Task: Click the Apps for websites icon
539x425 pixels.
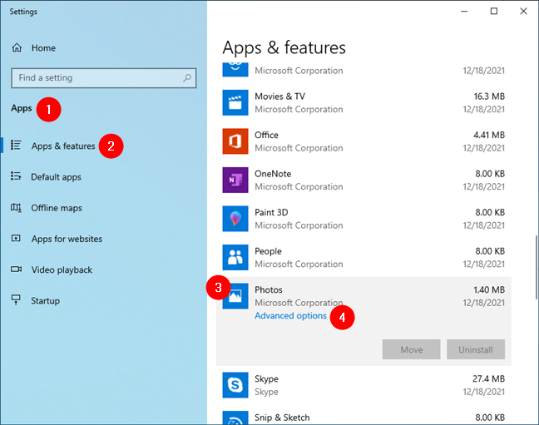Action: pos(16,239)
